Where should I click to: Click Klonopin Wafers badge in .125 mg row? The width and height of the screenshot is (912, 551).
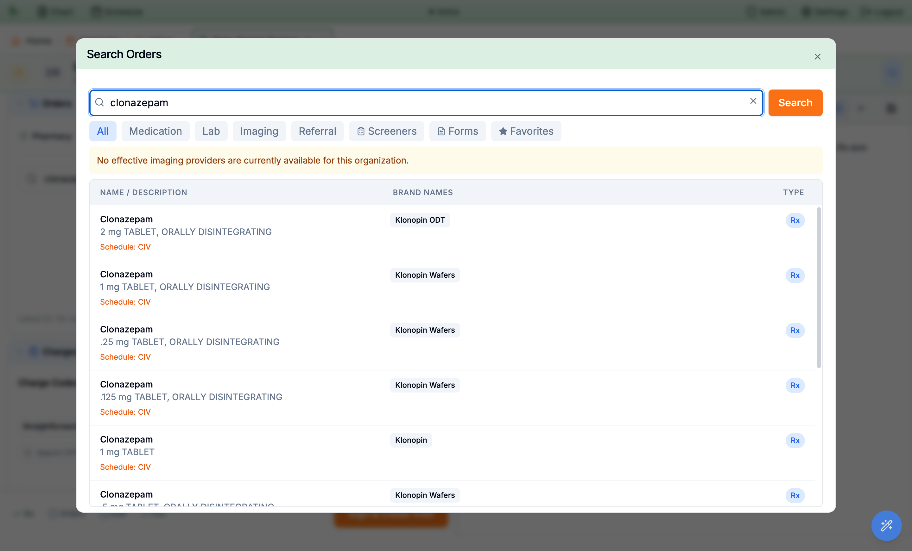425,385
